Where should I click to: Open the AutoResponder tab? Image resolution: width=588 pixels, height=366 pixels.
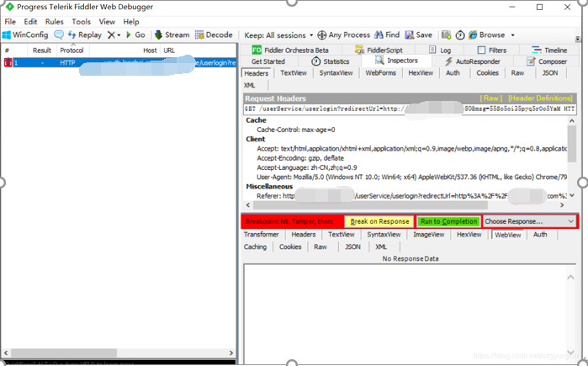coord(473,61)
